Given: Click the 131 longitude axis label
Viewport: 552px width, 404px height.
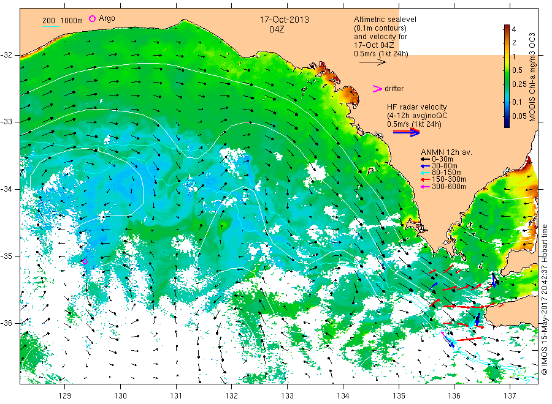Looking at the screenshot, I should tap(176, 396).
